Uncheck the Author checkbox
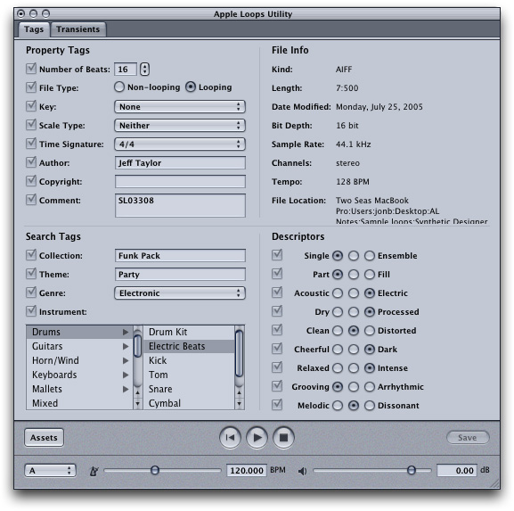Screen dimensions: 514x511 pyautogui.click(x=31, y=162)
